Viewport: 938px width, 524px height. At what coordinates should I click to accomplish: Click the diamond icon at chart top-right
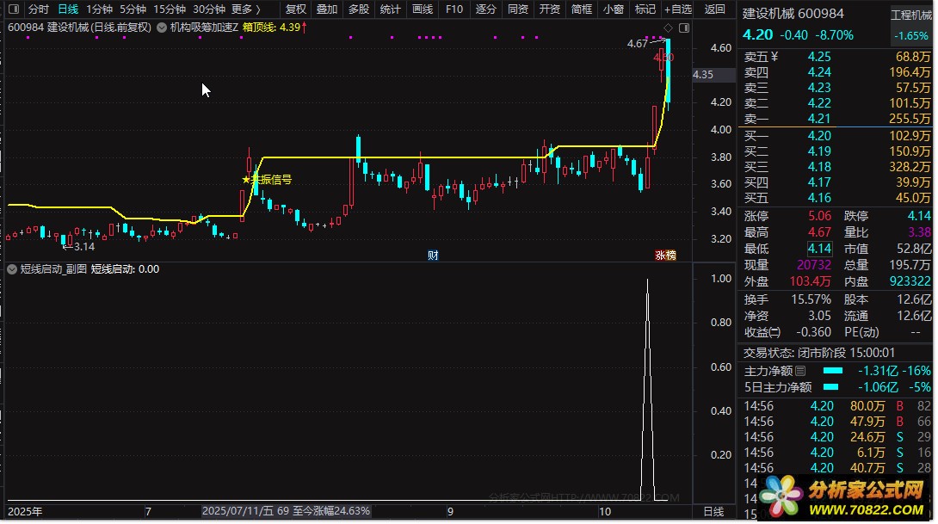click(x=669, y=28)
